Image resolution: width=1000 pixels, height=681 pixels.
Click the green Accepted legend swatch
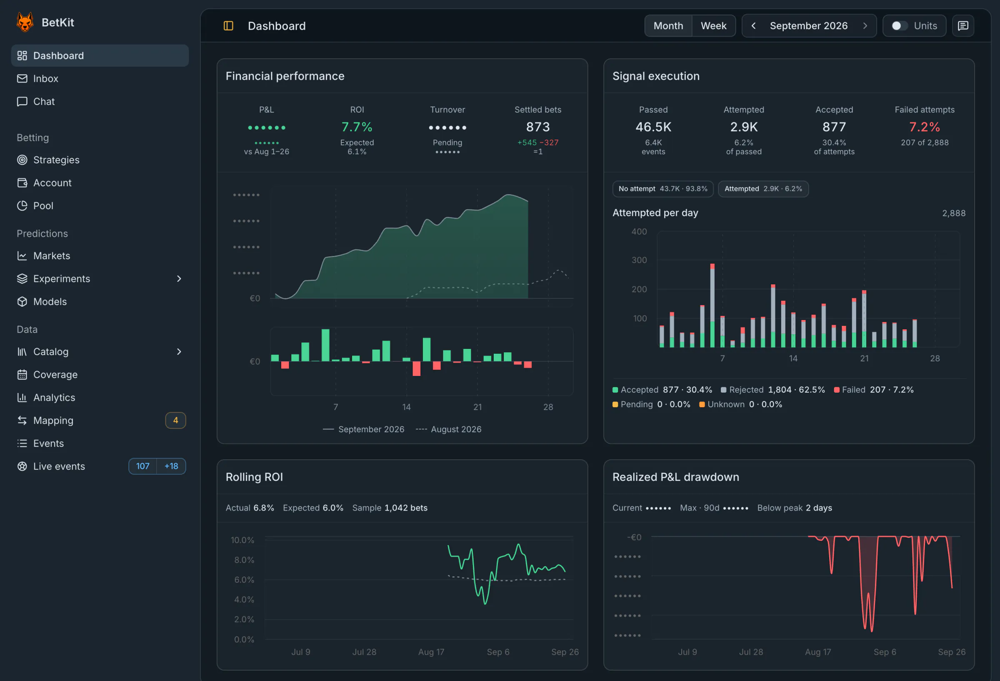coord(615,390)
